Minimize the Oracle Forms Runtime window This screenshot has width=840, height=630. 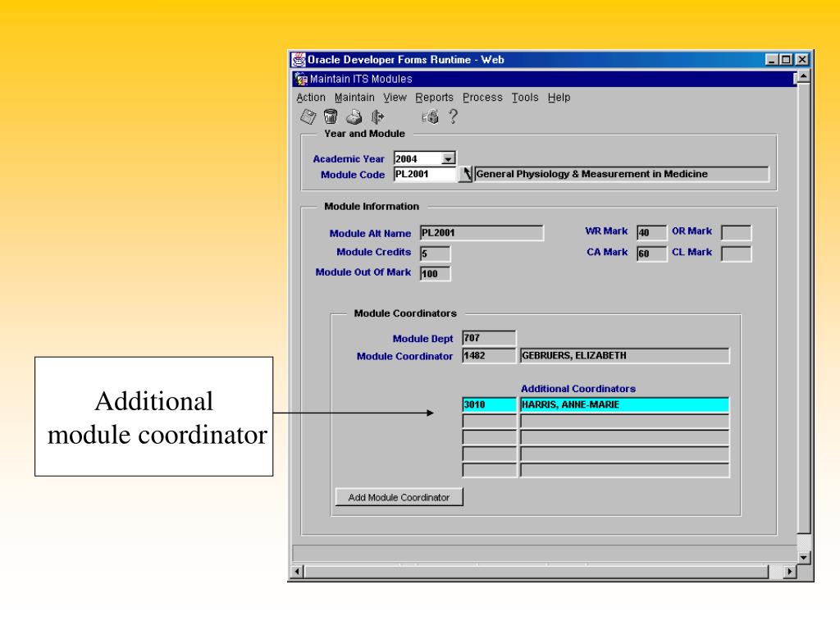(x=771, y=59)
